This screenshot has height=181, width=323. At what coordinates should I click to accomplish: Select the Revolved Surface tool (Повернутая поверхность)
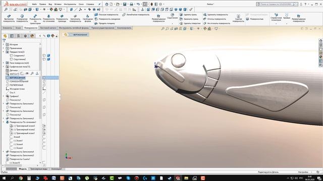[x=22, y=18]
